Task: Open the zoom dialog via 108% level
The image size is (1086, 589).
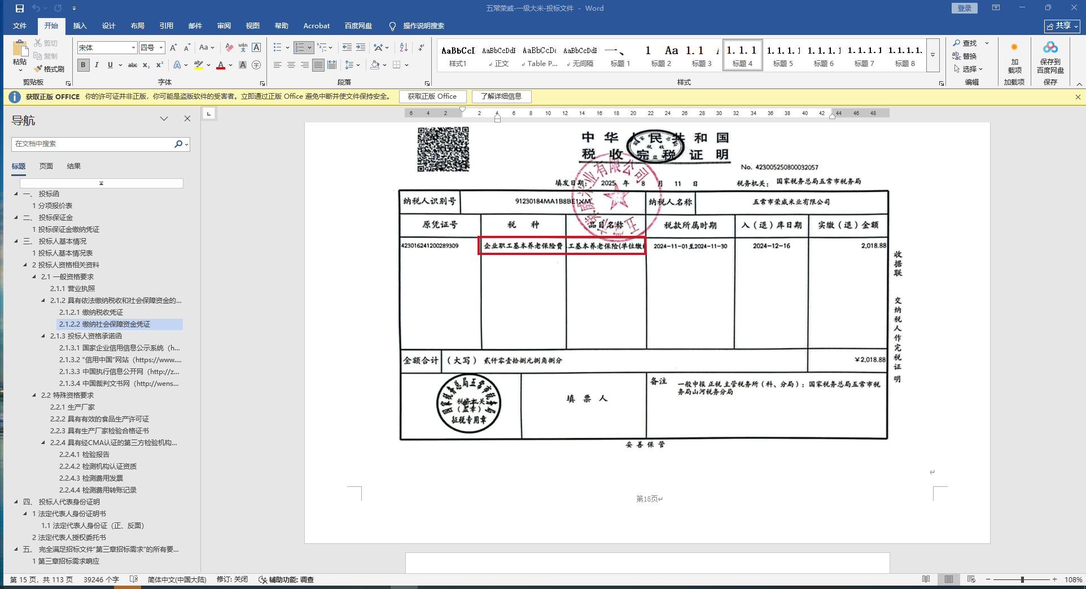Action: click(x=1073, y=579)
